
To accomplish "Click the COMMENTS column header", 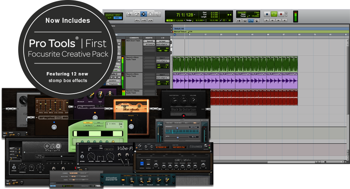I will pos(134,38).
